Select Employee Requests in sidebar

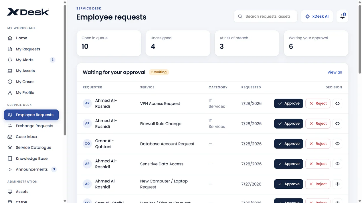click(31, 115)
